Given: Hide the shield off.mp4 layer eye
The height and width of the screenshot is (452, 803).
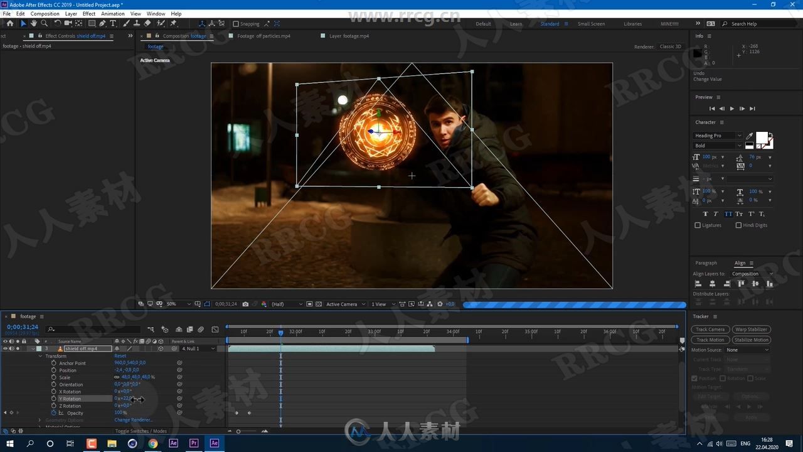Looking at the screenshot, I should (5, 348).
